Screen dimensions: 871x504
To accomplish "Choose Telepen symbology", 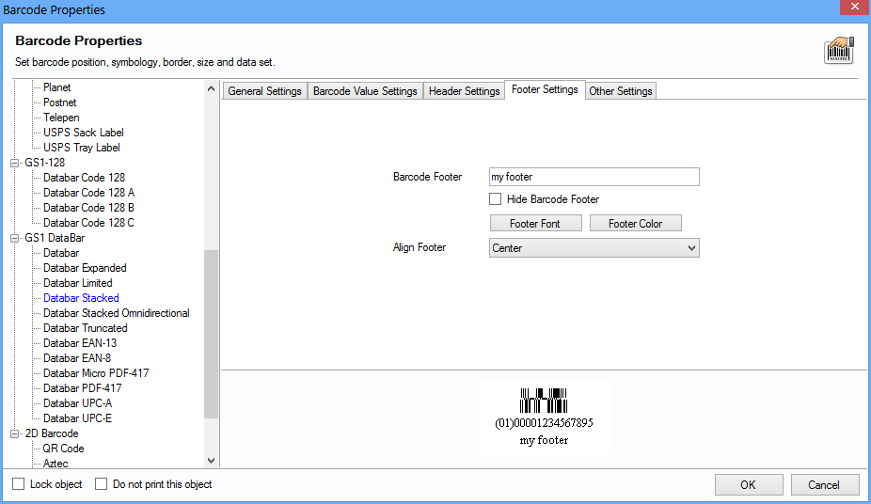I will point(61,118).
